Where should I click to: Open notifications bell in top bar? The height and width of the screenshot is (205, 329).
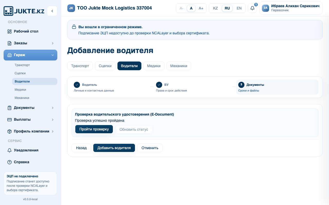pos(252,8)
